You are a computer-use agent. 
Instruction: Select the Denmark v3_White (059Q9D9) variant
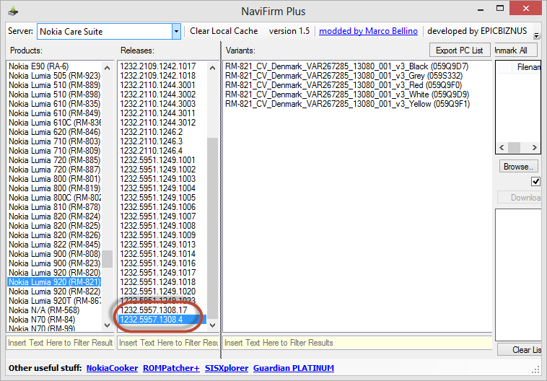(347, 95)
